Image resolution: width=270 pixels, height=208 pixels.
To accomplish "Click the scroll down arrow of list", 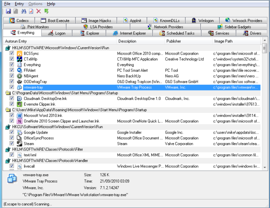I will pos(265,167).
